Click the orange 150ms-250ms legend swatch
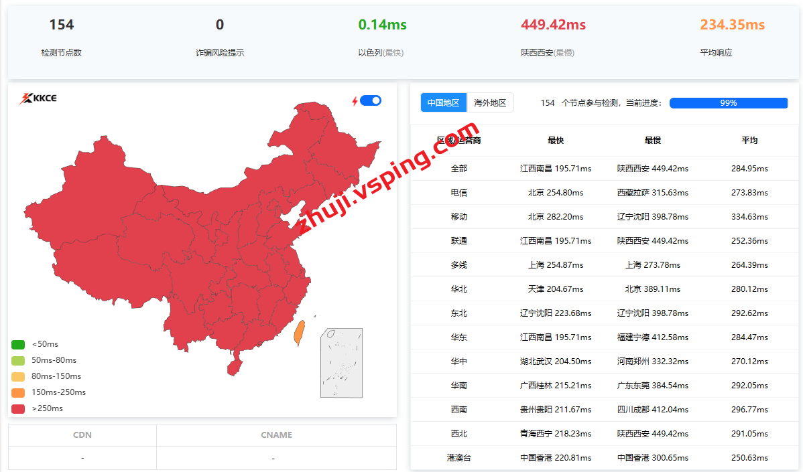Image resolution: width=803 pixels, height=472 pixels. tap(18, 393)
